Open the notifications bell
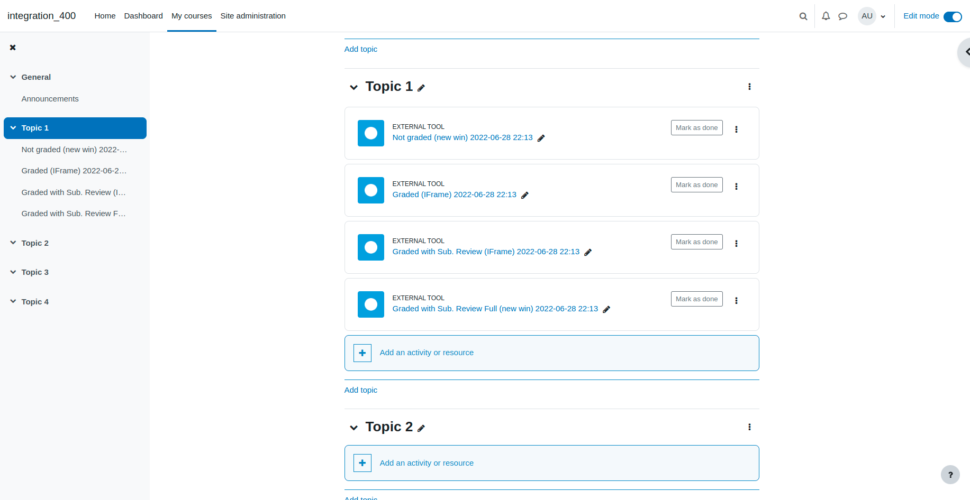 [826, 16]
